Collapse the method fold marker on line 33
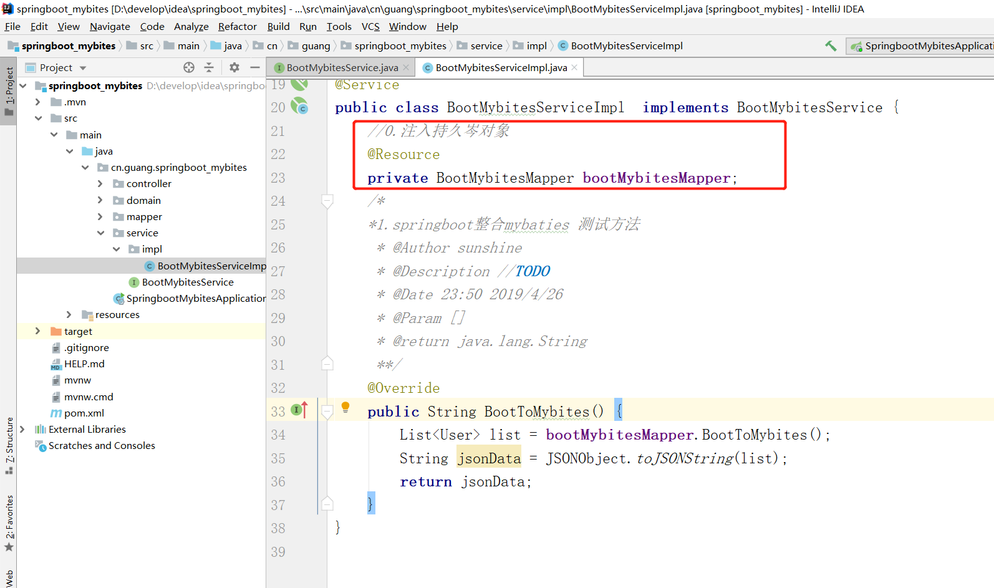The width and height of the screenshot is (994, 588). pos(327,411)
